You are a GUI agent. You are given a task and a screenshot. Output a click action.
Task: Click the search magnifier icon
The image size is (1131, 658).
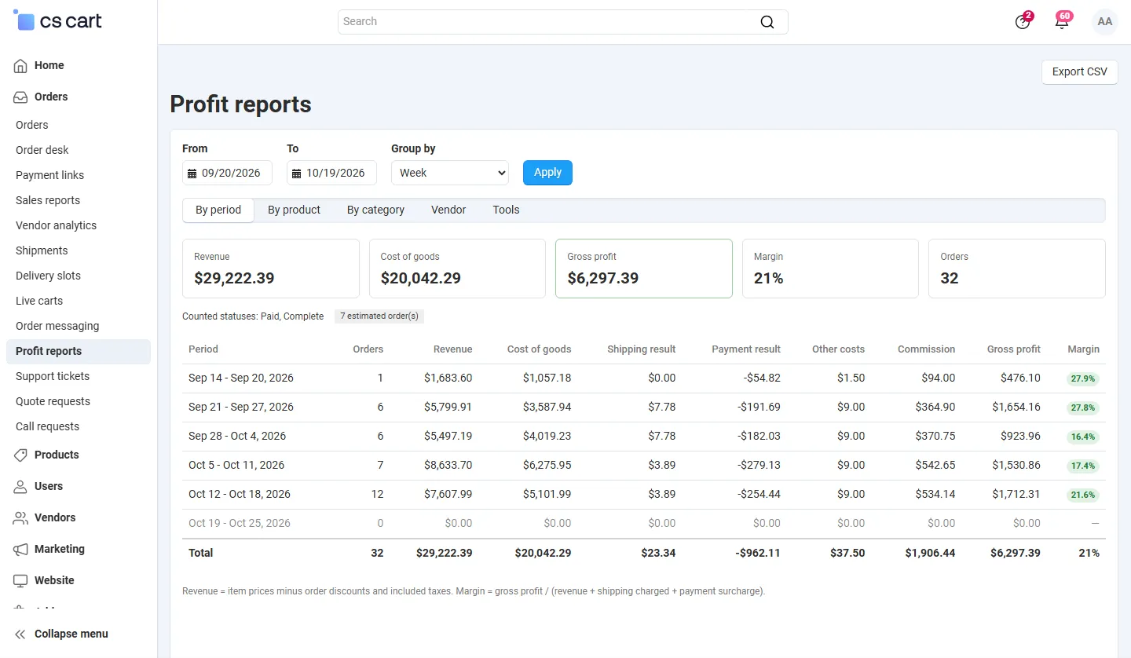tap(767, 22)
